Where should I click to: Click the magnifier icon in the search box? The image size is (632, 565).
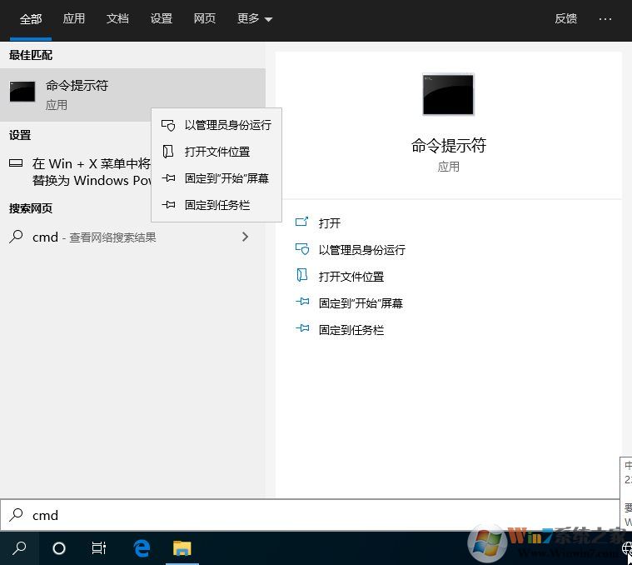16,515
